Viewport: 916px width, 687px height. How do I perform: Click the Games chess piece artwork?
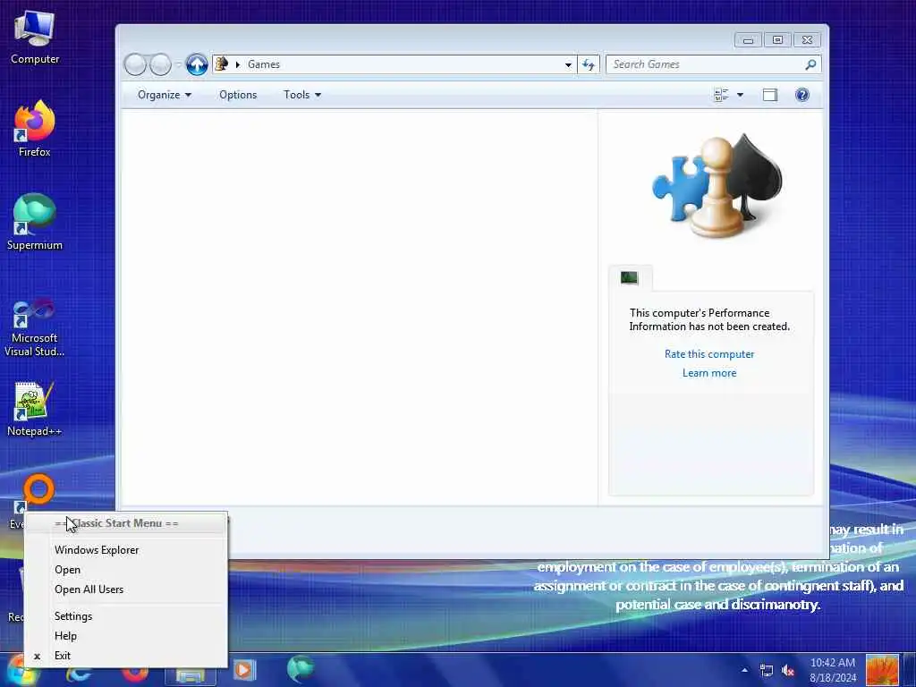[x=717, y=186]
